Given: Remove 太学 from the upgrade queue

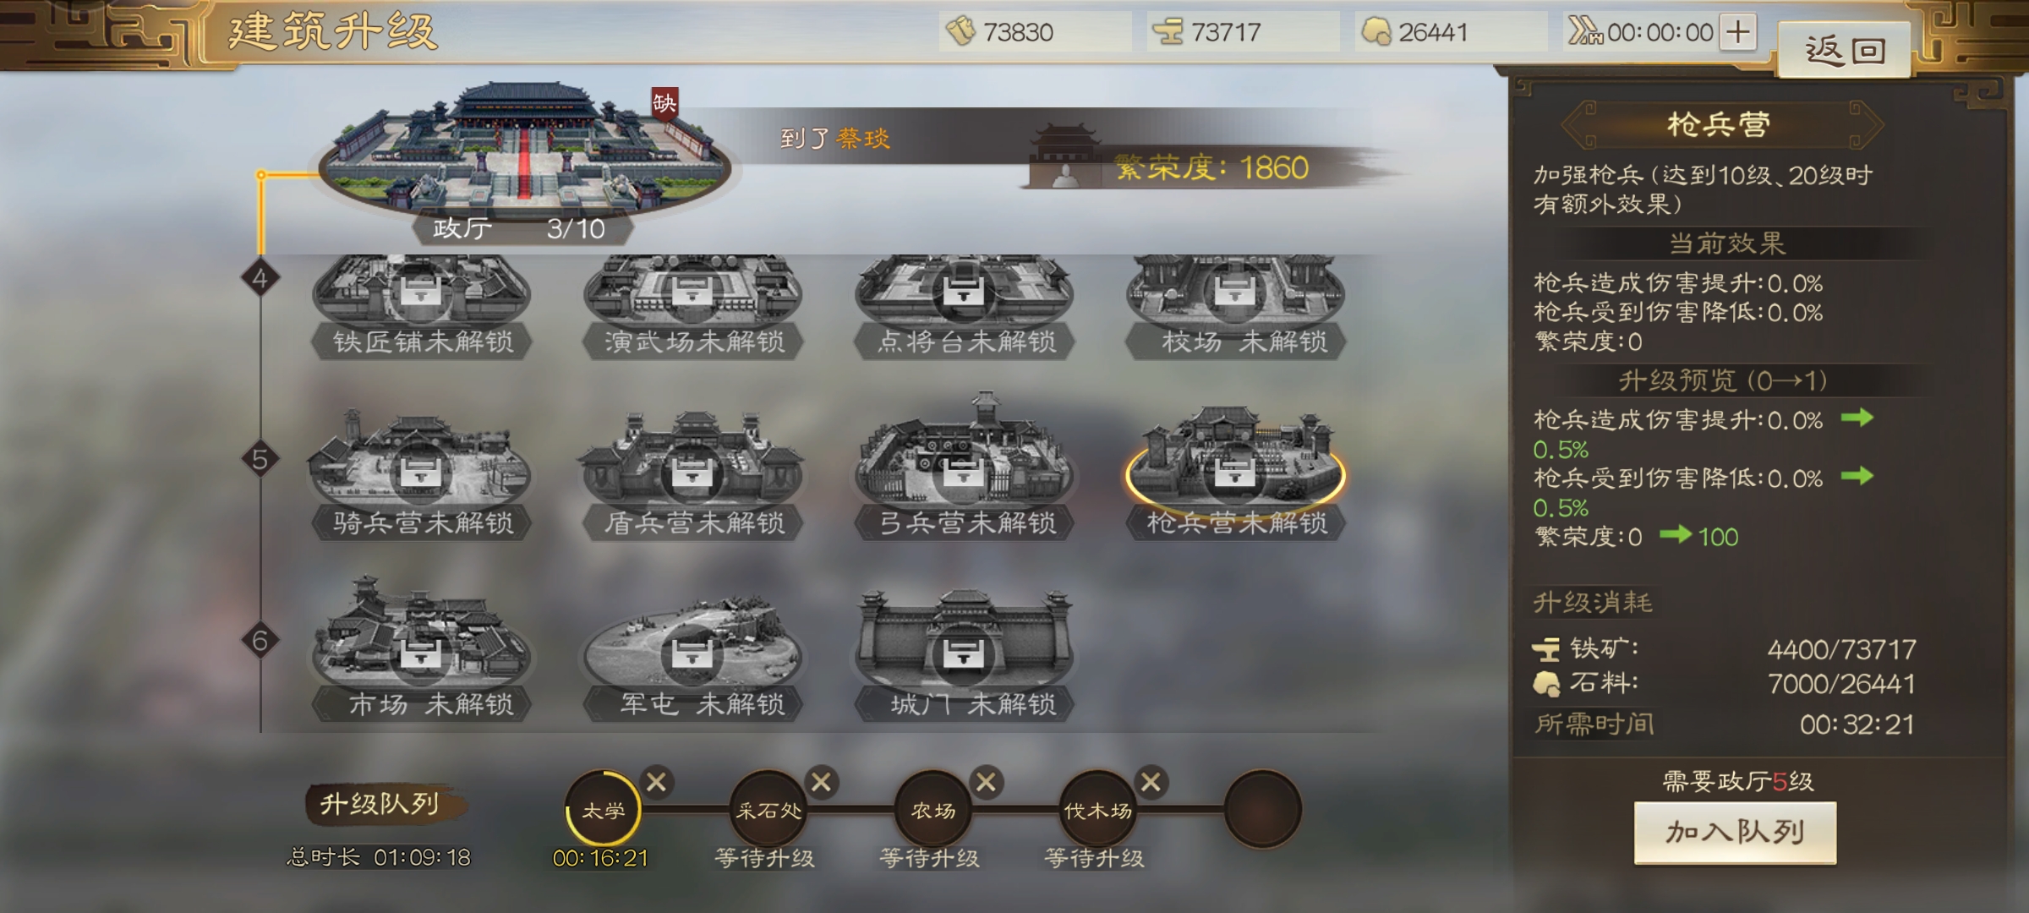Looking at the screenshot, I should [656, 782].
